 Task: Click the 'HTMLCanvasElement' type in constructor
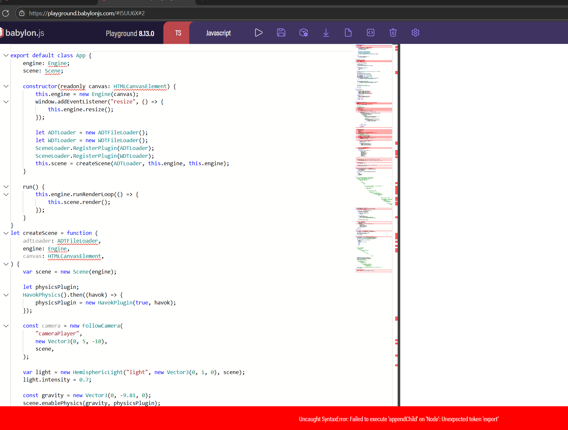coord(140,86)
